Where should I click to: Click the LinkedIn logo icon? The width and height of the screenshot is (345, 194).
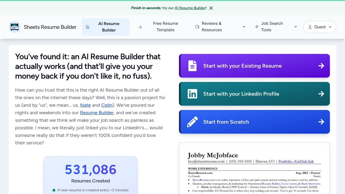tap(192, 94)
